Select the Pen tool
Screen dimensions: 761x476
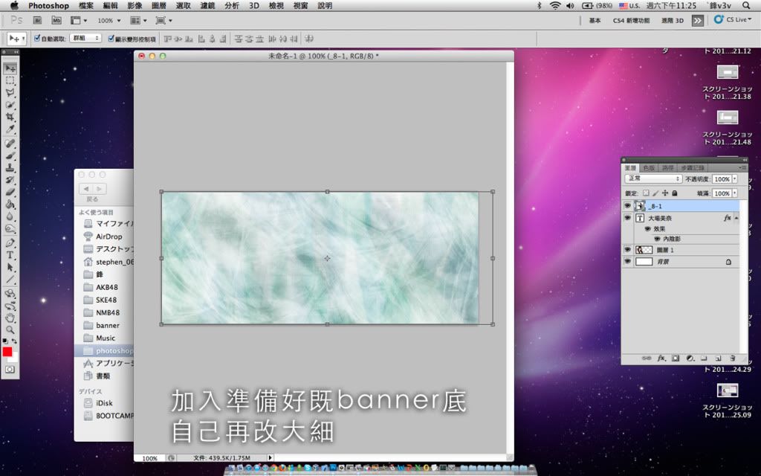10,242
